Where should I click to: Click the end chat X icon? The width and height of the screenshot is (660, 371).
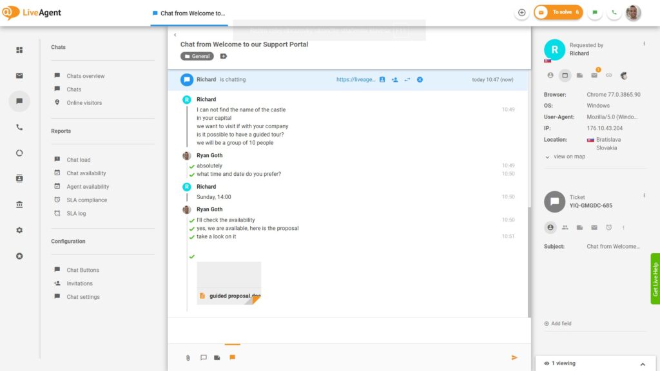(x=420, y=80)
